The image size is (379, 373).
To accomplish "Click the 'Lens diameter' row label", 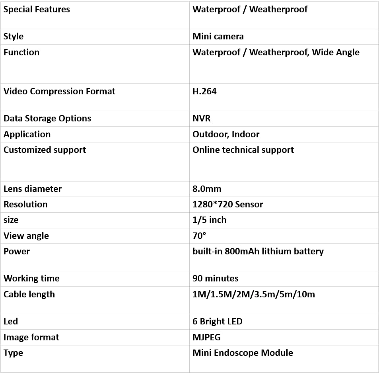I will (33, 189).
